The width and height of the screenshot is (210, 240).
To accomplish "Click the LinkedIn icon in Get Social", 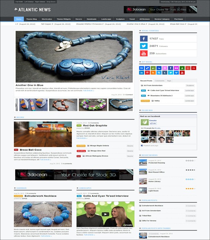I will (141, 72).
